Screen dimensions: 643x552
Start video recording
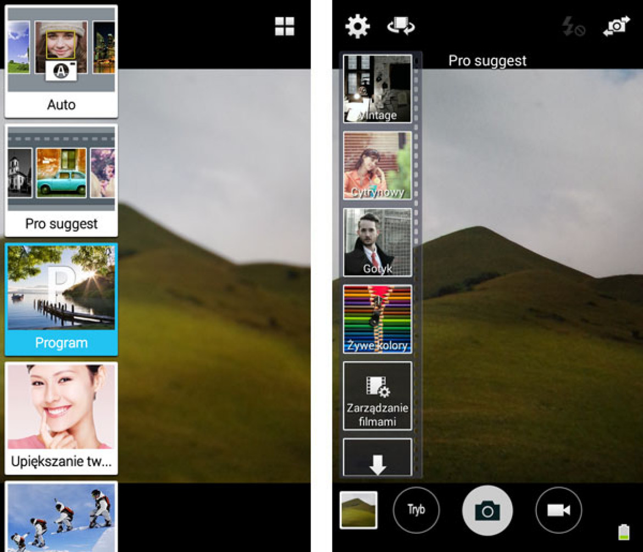pyautogui.click(x=558, y=510)
